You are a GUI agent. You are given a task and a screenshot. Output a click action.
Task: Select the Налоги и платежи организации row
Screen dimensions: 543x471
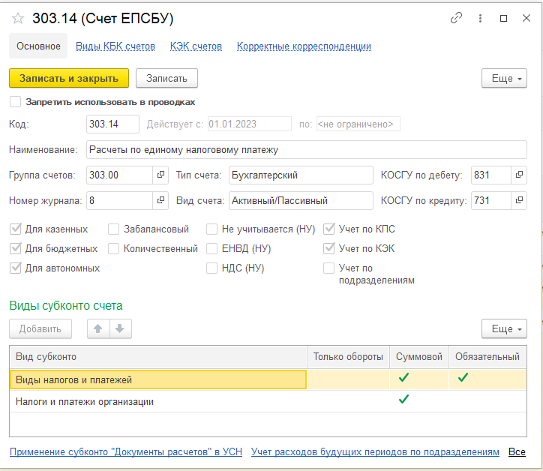268,401
